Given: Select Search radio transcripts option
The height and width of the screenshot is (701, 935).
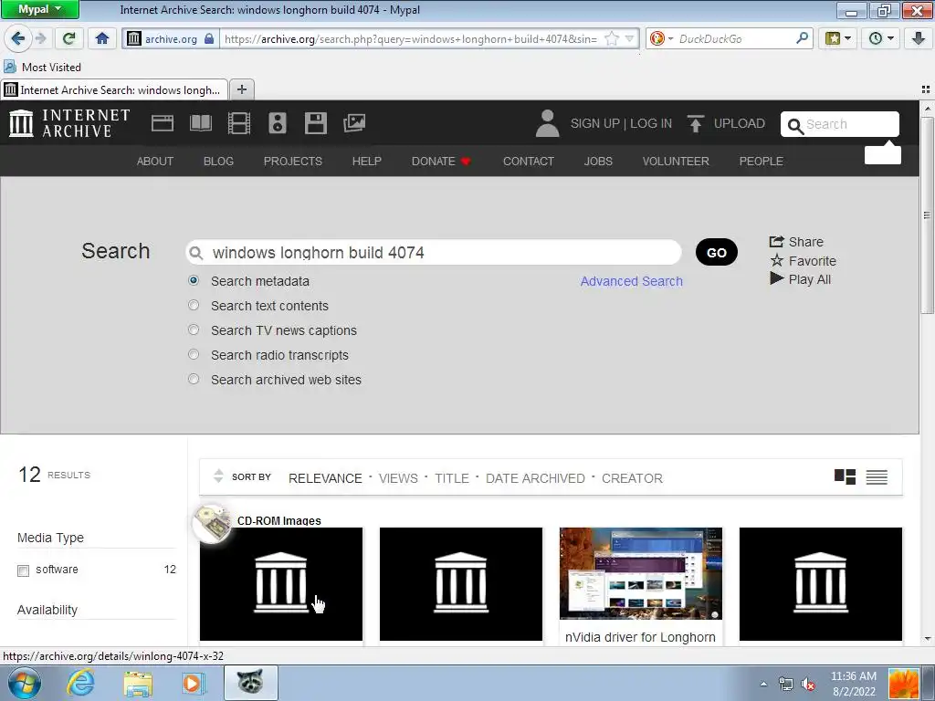Looking at the screenshot, I should point(194,354).
